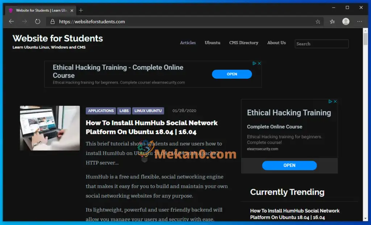The width and height of the screenshot is (371, 225).
Task: Open a new tab with the plus icon
Action: pos(81,10)
